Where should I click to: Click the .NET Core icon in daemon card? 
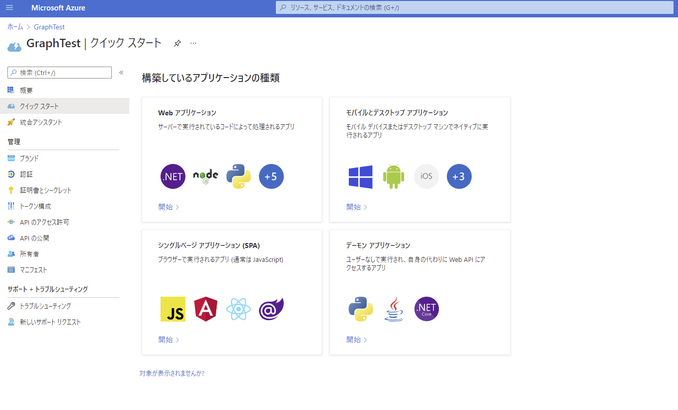tap(426, 309)
